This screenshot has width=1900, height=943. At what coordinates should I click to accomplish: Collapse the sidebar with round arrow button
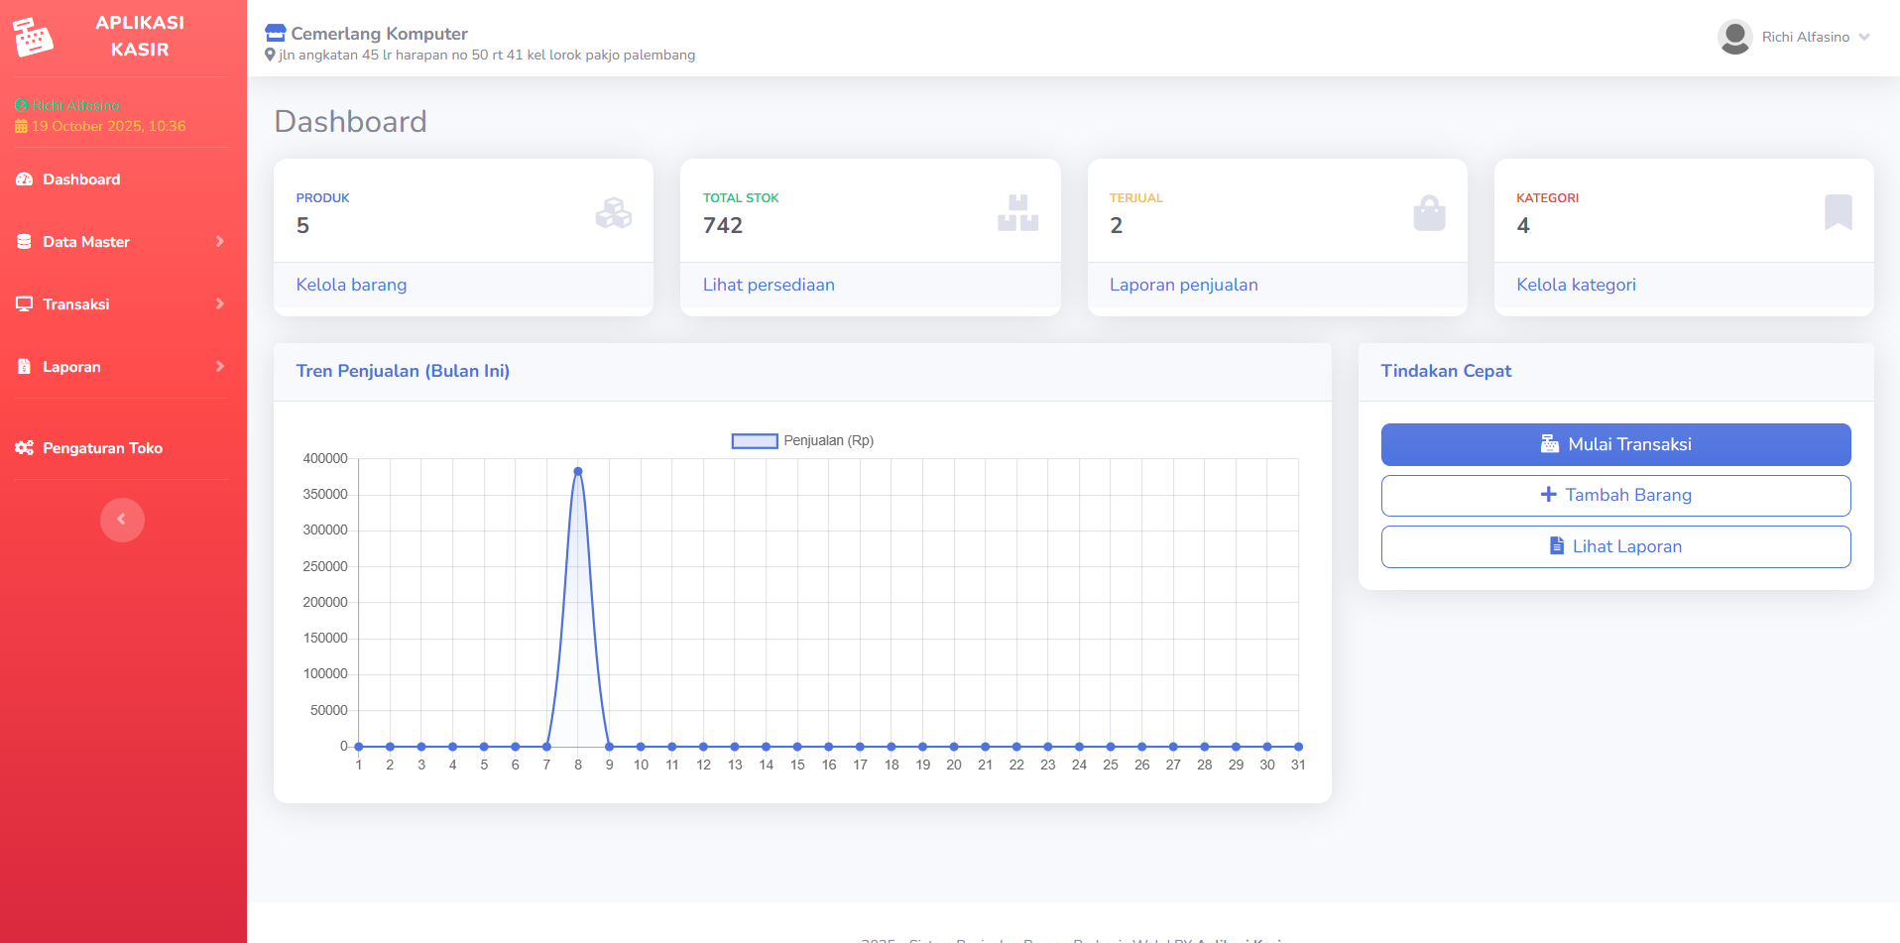122,520
